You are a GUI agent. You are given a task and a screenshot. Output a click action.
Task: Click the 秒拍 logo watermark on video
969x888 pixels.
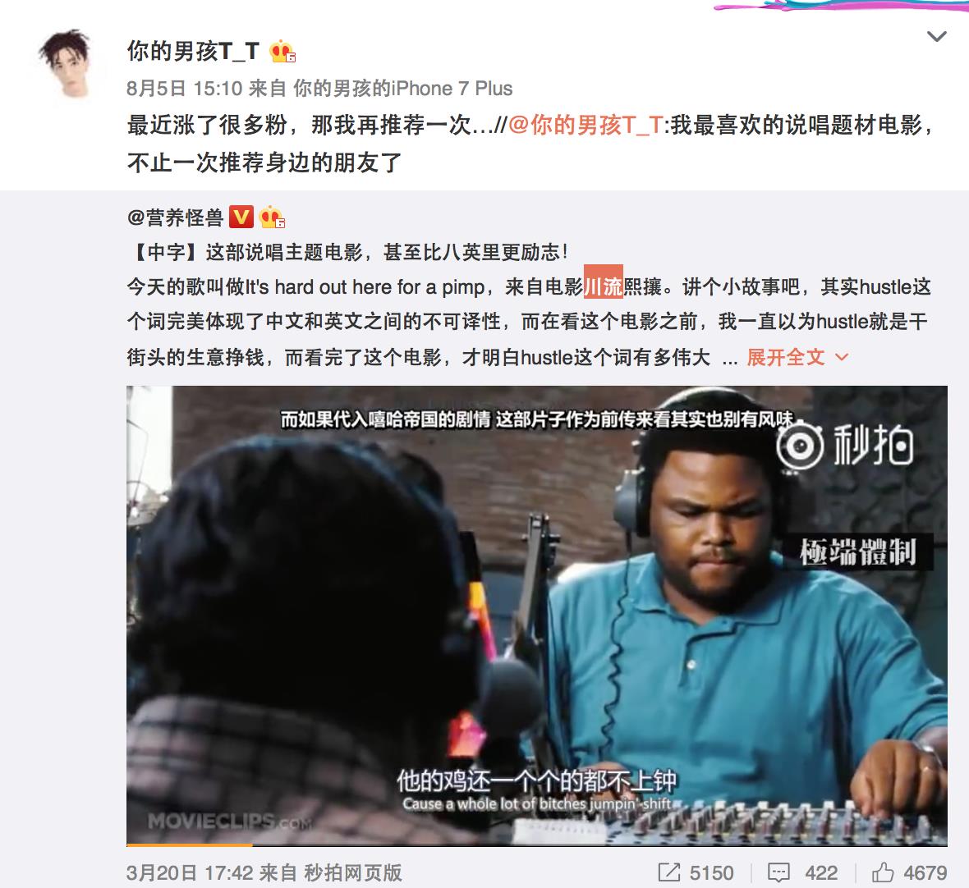pyautogui.click(x=845, y=445)
